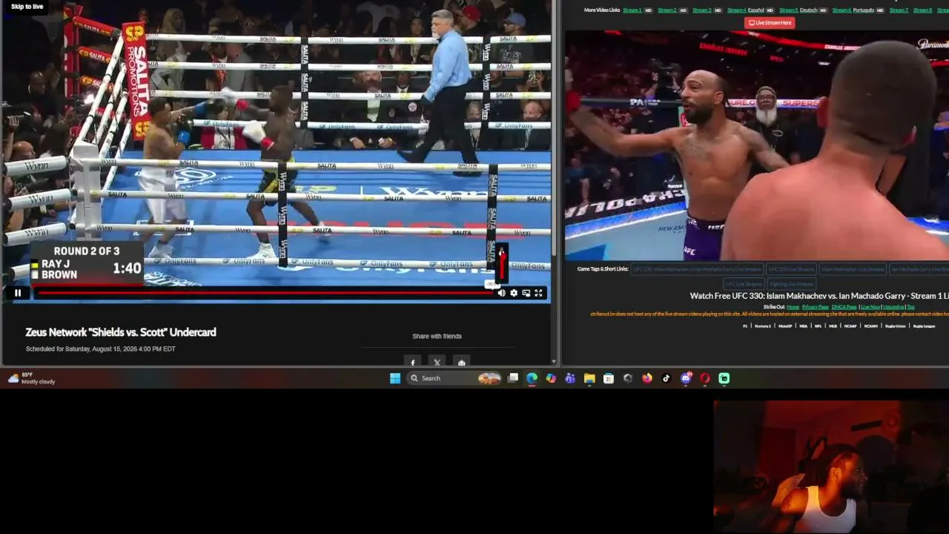Select the NBA sport category
The height and width of the screenshot is (534, 949).
(x=803, y=326)
